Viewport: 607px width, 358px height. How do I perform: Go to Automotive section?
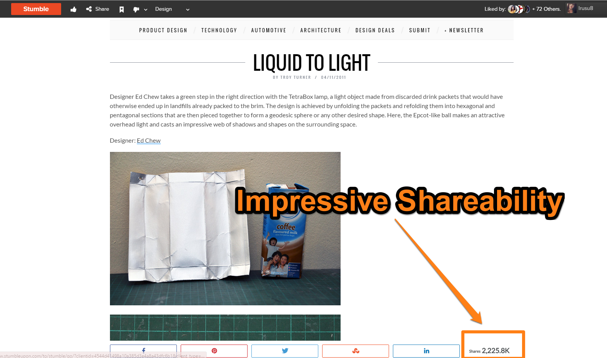click(269, 30)
